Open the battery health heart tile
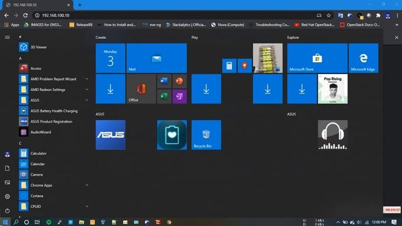This screenshot has height=226, width=402. coord(171,135)
